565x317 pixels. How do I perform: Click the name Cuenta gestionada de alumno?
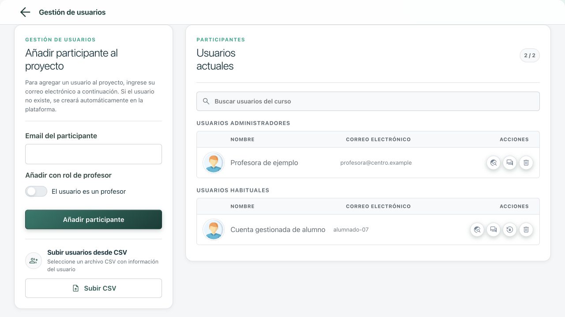278,230
